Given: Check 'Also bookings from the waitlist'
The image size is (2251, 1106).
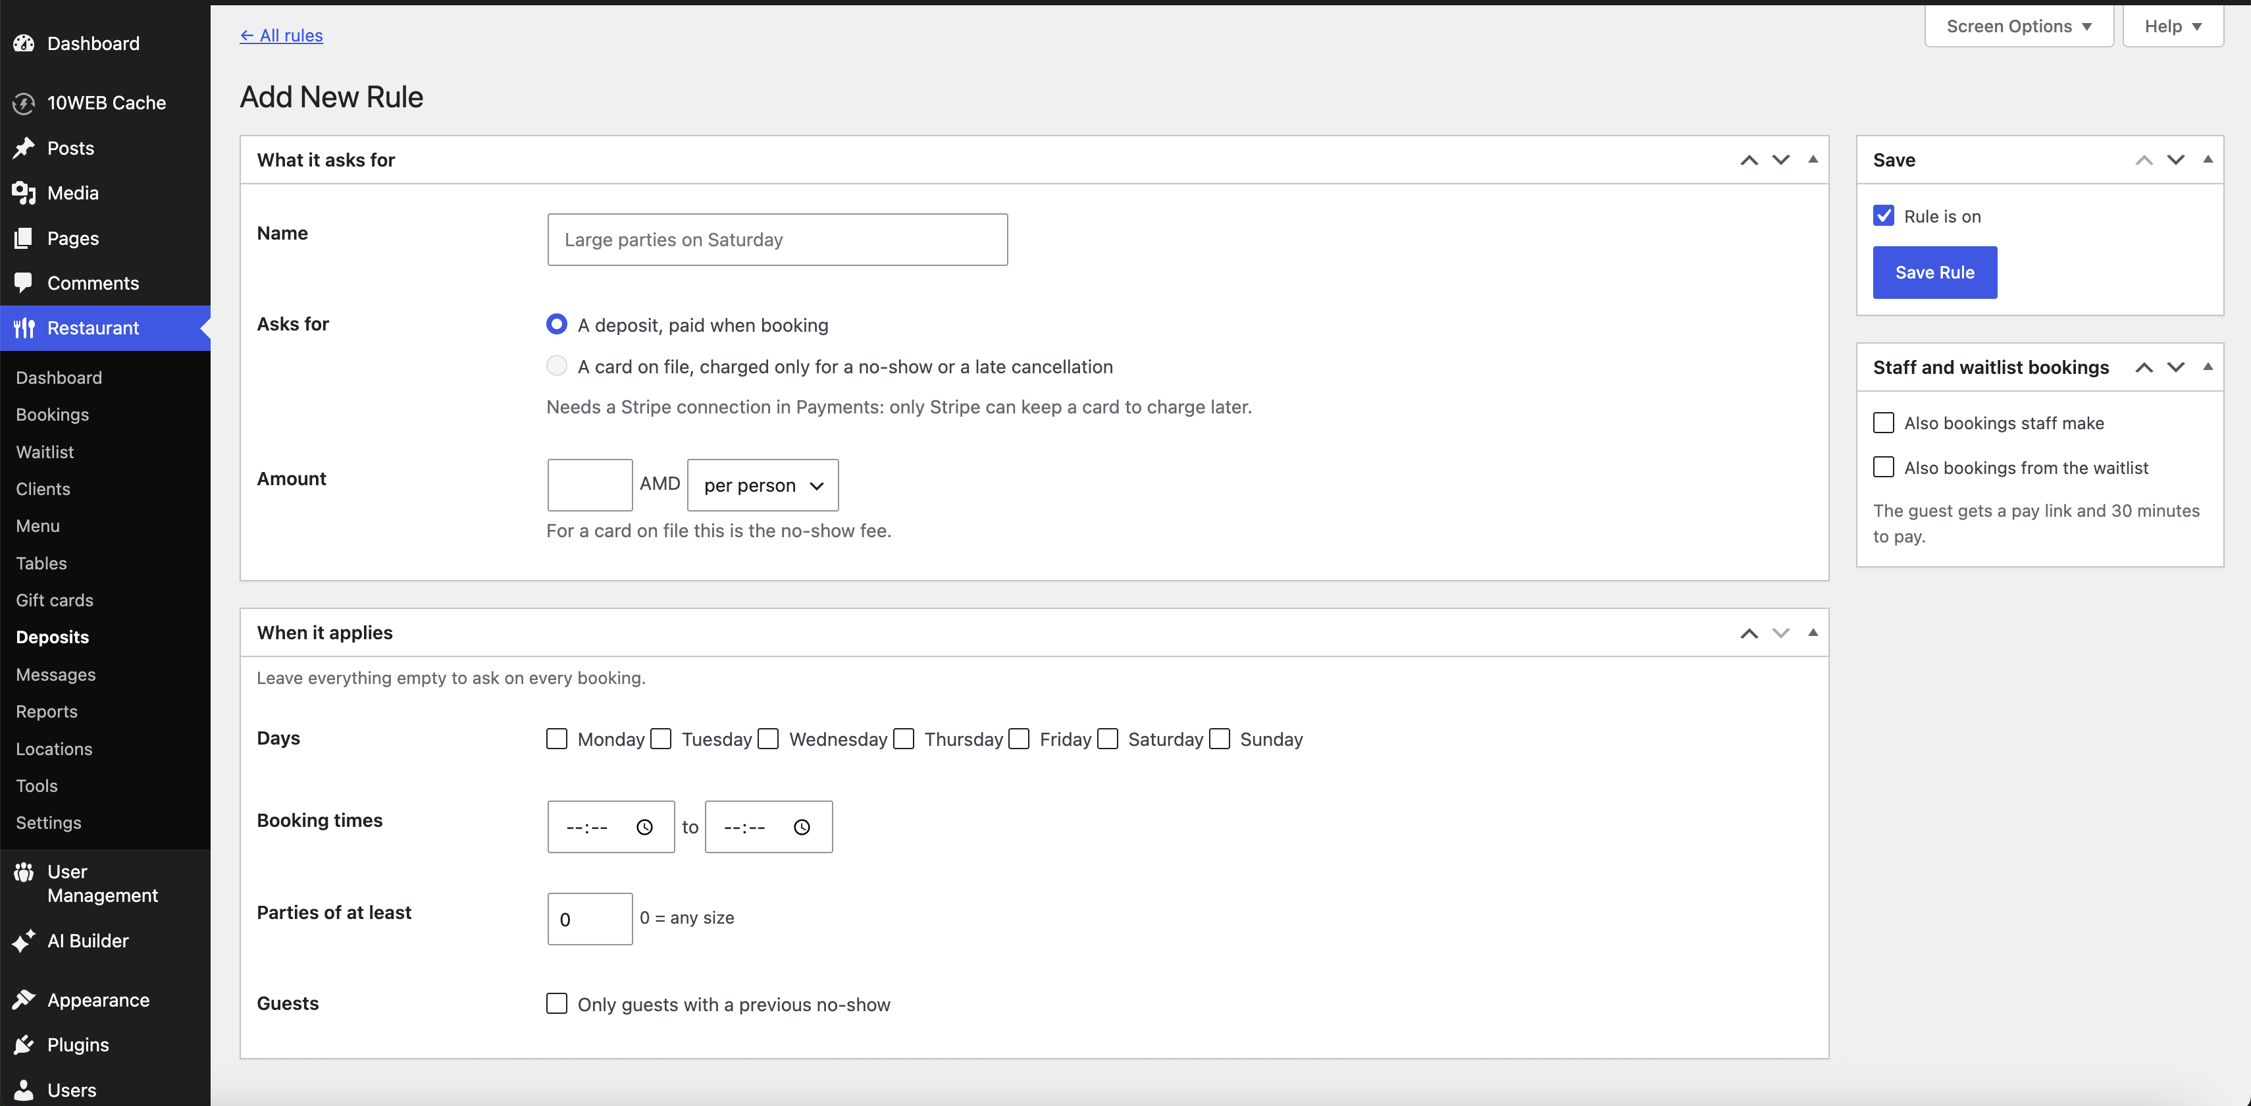Looking at the screenshot, I should [x=1884, y=468].
